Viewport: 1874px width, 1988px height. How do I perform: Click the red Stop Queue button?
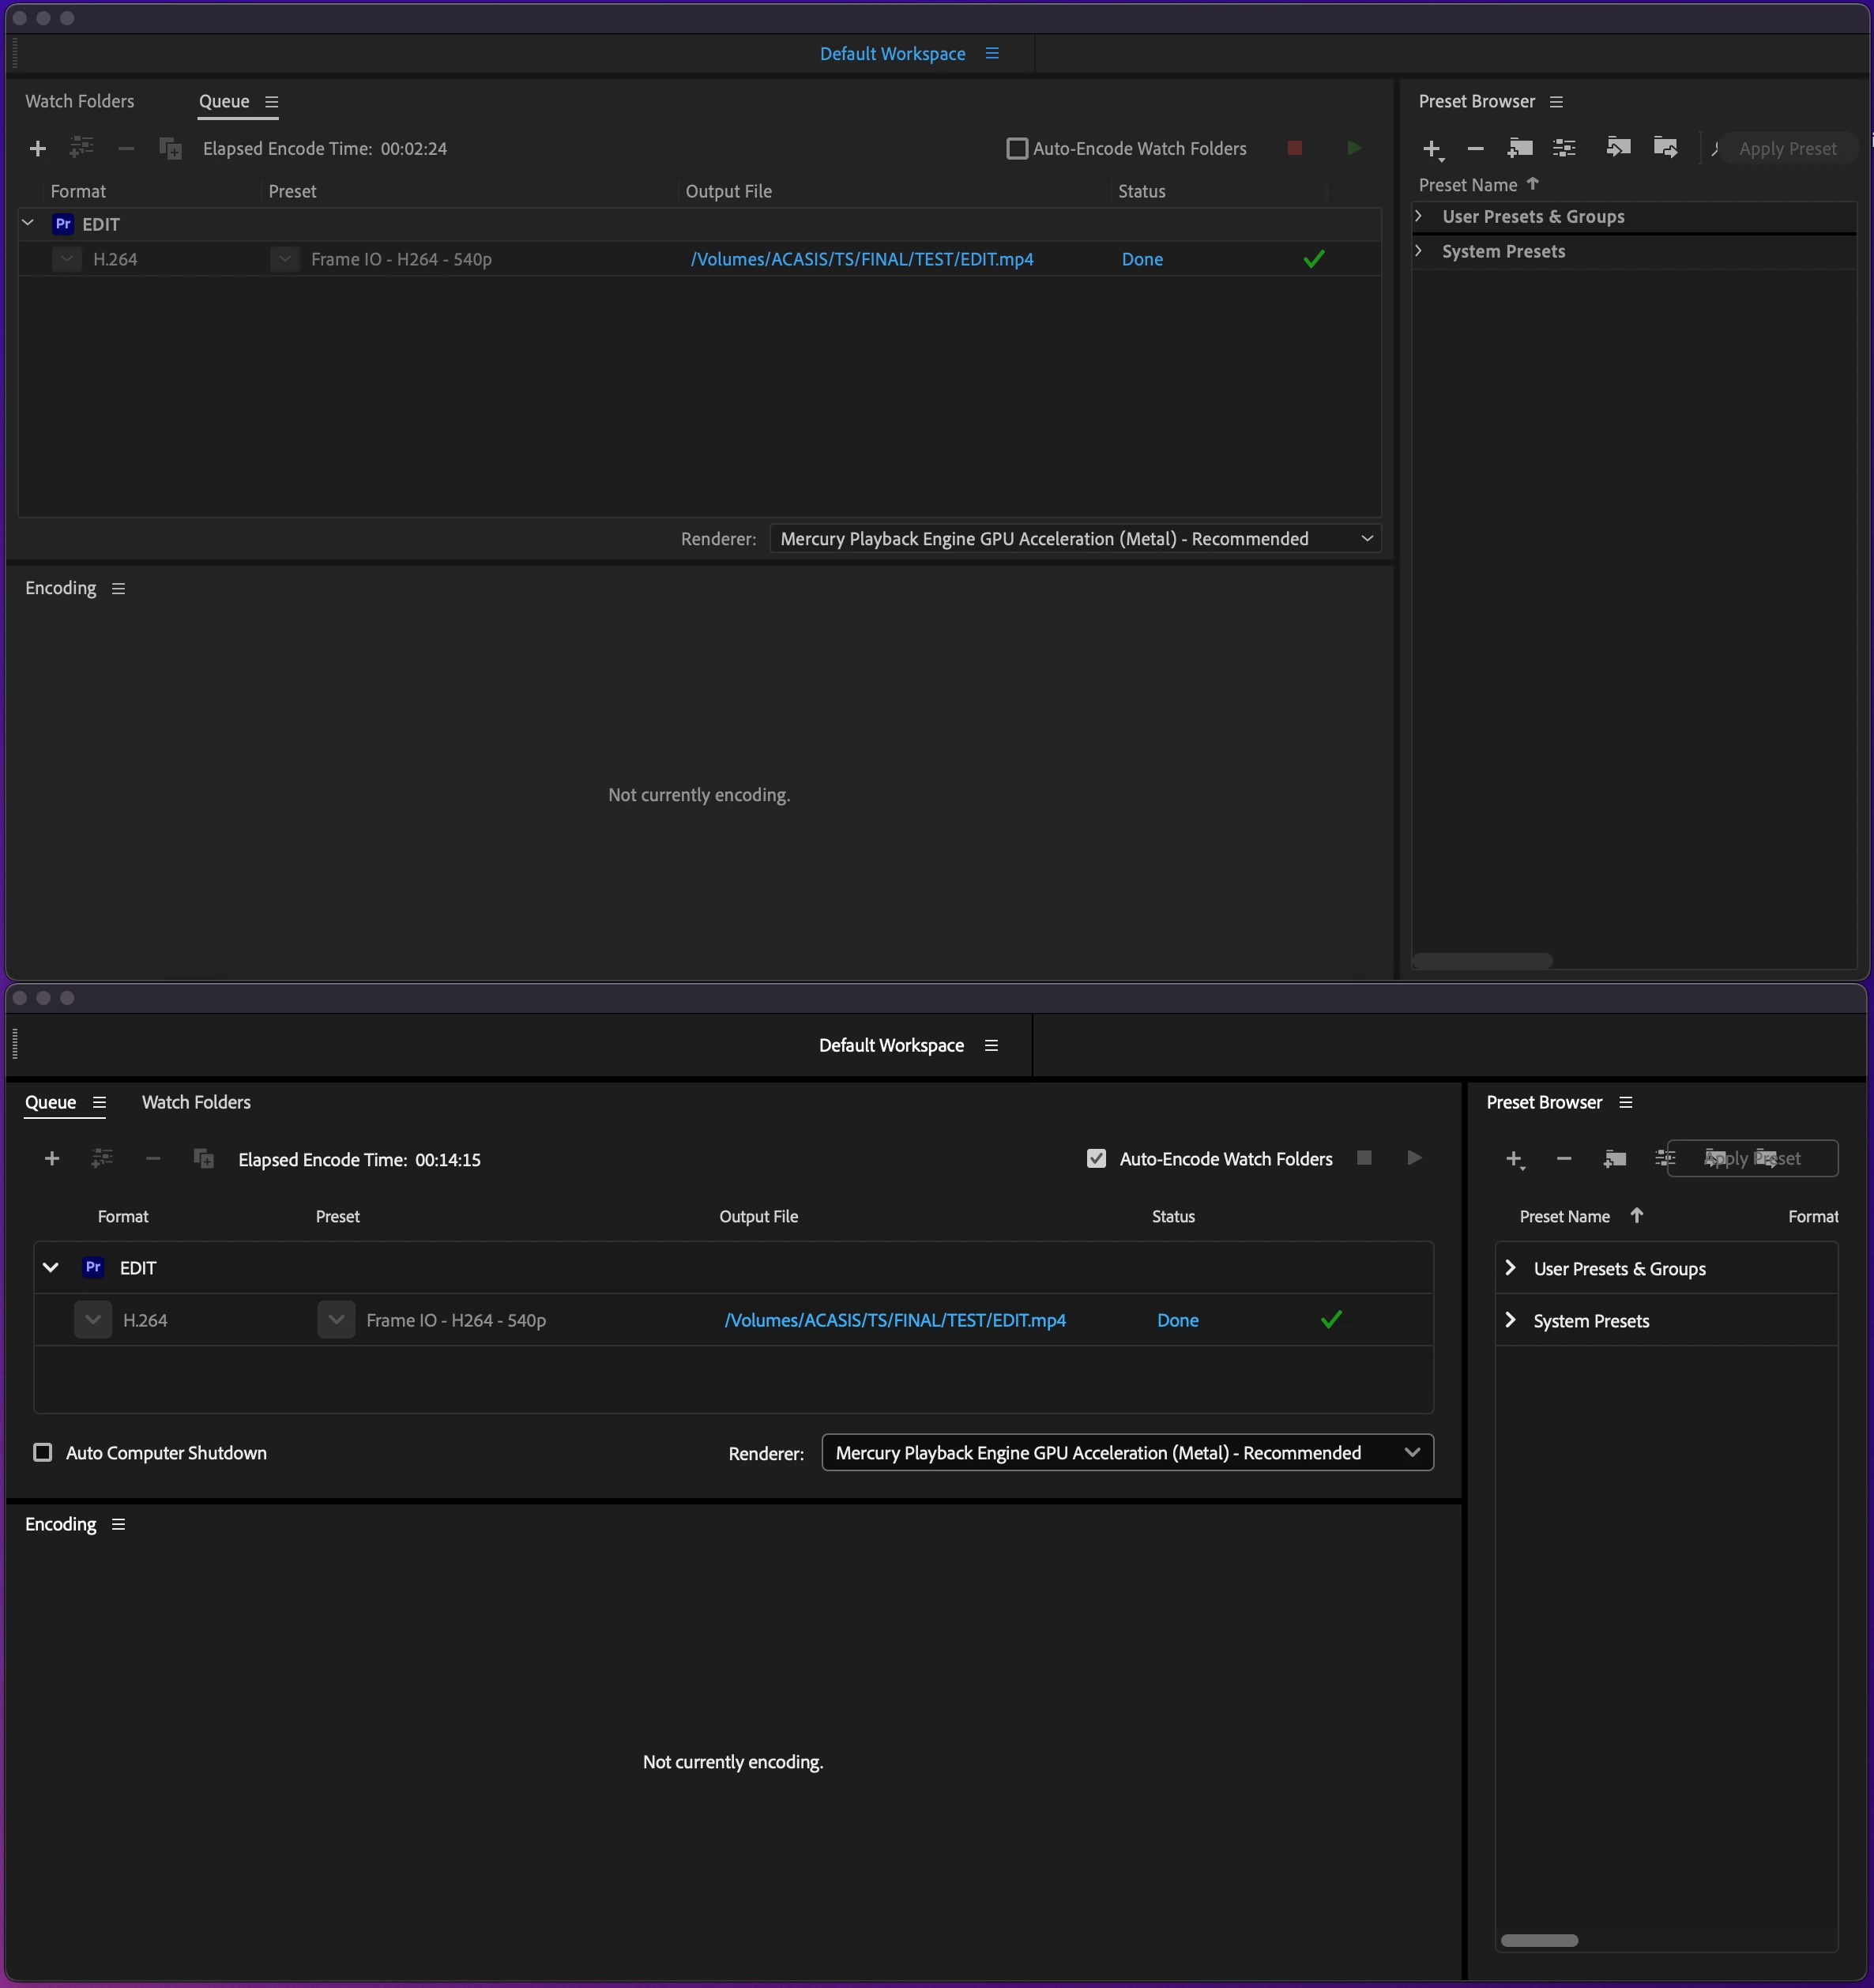tap(1294, 148)
